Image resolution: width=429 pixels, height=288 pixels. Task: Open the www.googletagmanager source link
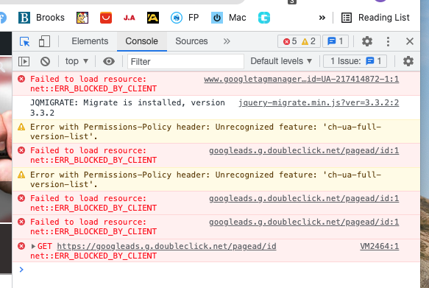301,79
